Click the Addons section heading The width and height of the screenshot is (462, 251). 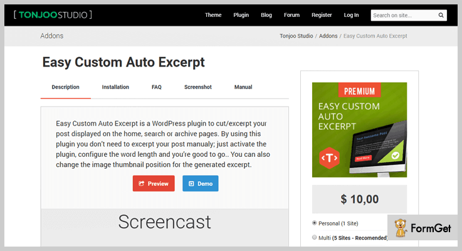(52, 36)
